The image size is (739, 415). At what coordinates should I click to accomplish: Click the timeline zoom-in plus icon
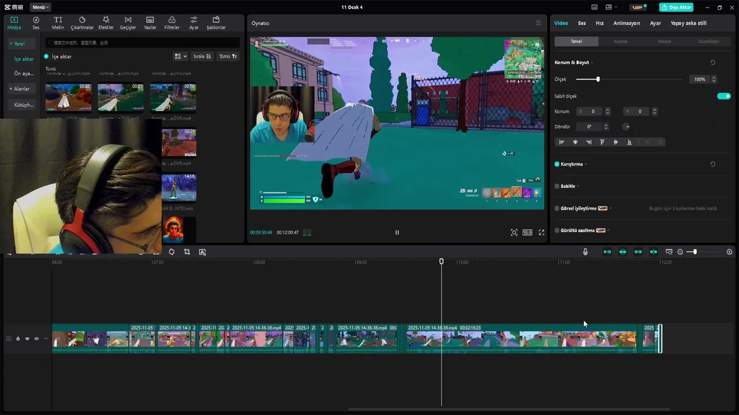tap(729, 252)
